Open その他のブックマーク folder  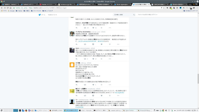click(x=191, y=11)
